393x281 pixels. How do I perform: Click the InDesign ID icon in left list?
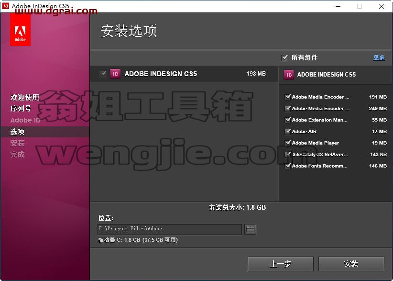tap(115, 74)
